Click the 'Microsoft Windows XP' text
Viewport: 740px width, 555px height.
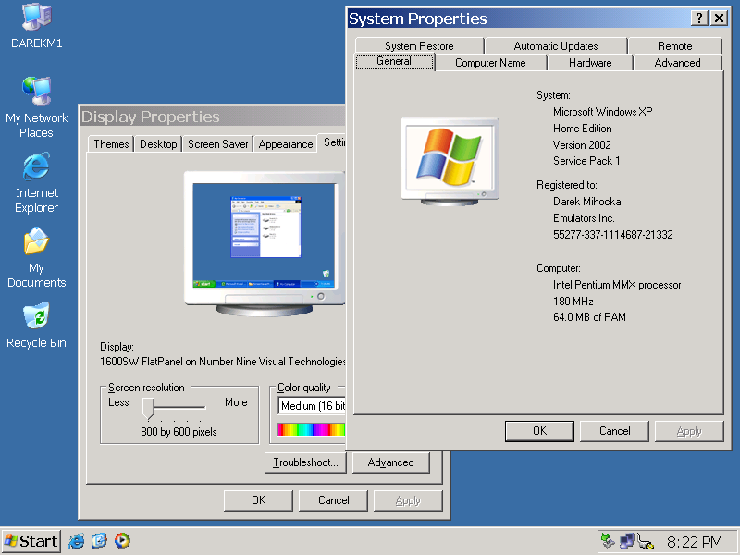pos(603,112)
